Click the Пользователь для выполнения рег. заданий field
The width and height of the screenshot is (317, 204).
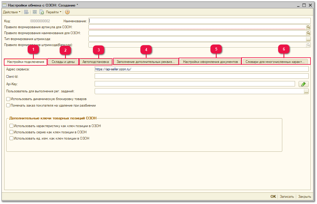199,91
